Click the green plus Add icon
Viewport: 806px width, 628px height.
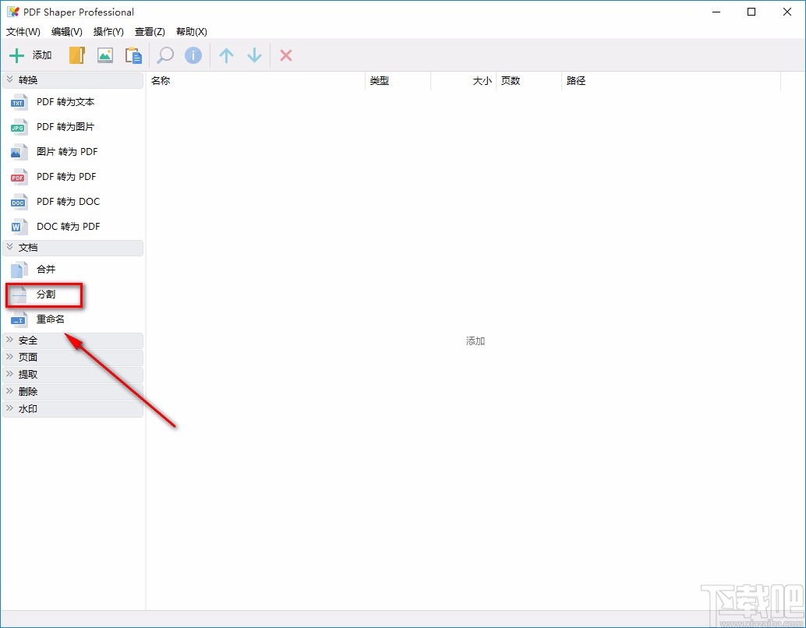[x=16, y=55]
